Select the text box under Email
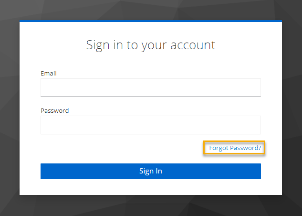The image size is (302, 216). click(x=150, y=88)
